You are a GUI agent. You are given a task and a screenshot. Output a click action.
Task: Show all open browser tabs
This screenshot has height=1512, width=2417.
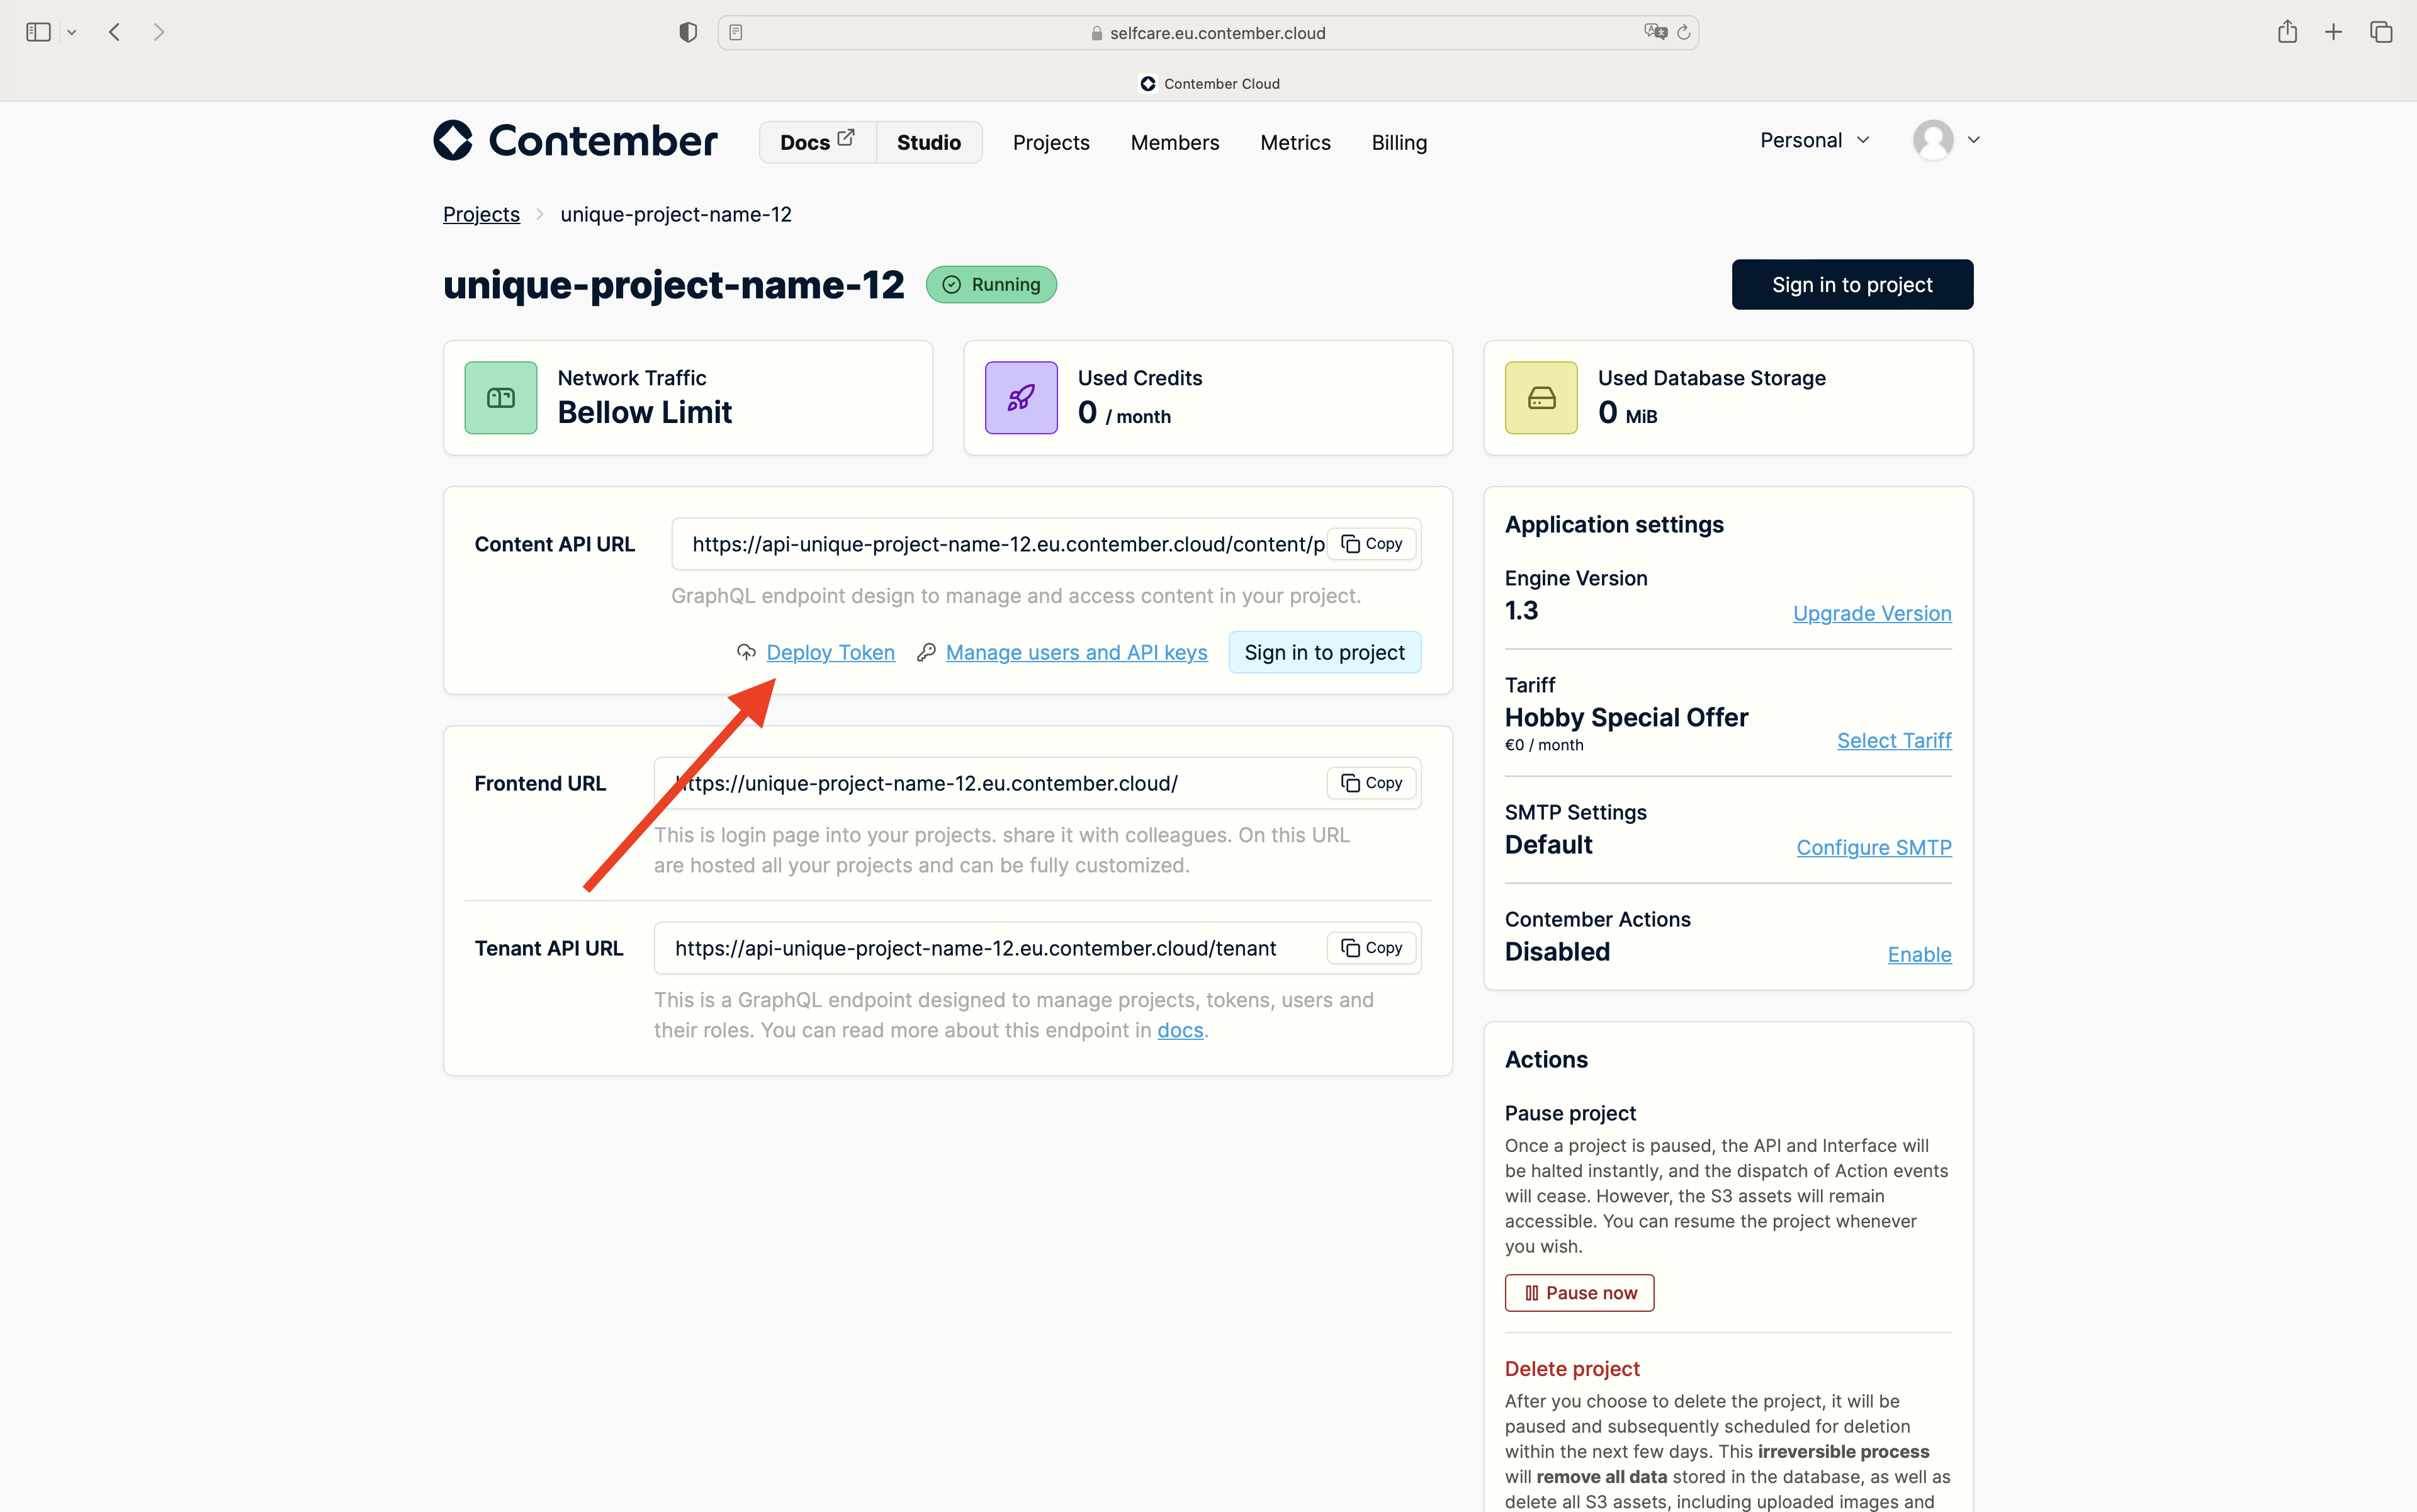coord(2380,31)
